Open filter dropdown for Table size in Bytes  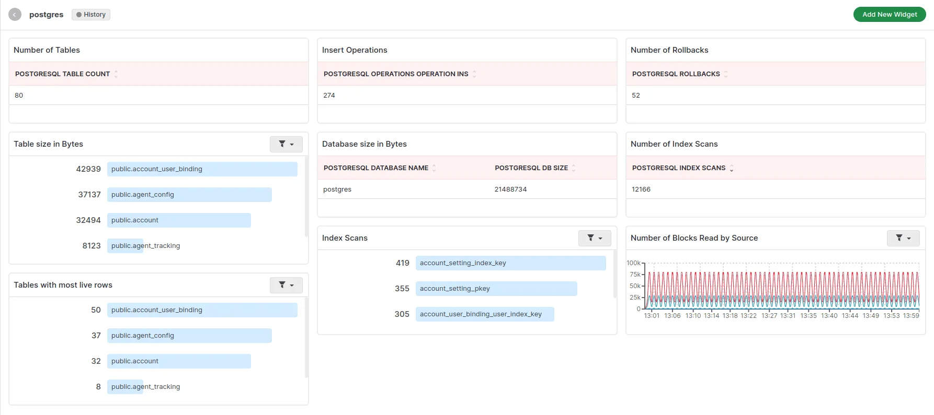(x=286, y=144)
